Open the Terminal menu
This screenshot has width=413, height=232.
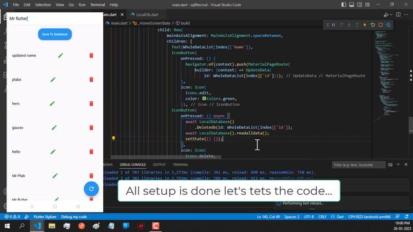(97, 5)
